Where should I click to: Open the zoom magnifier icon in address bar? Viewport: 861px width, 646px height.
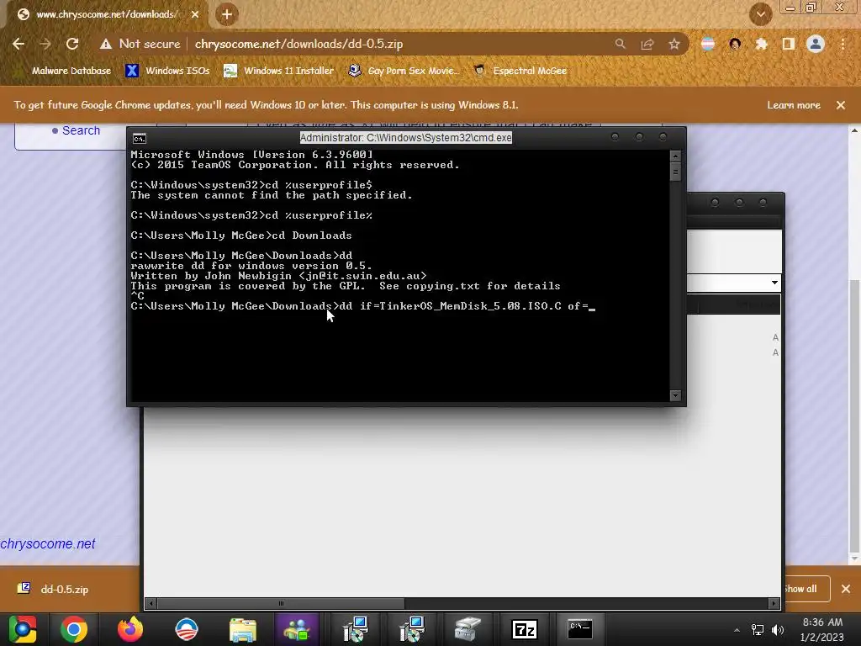click(x=620, y=44)
